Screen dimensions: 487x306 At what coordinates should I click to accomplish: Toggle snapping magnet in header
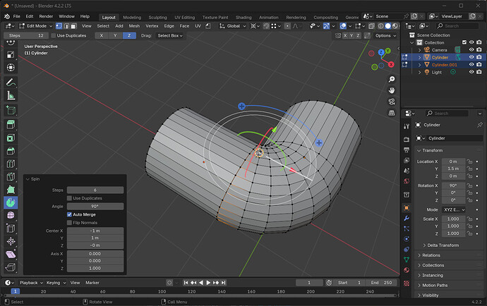(x=266, y=26)
